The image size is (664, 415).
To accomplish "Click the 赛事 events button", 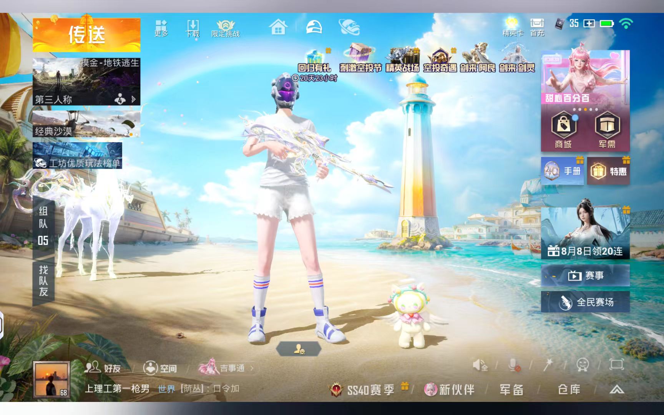I will (x=585, y=275).
